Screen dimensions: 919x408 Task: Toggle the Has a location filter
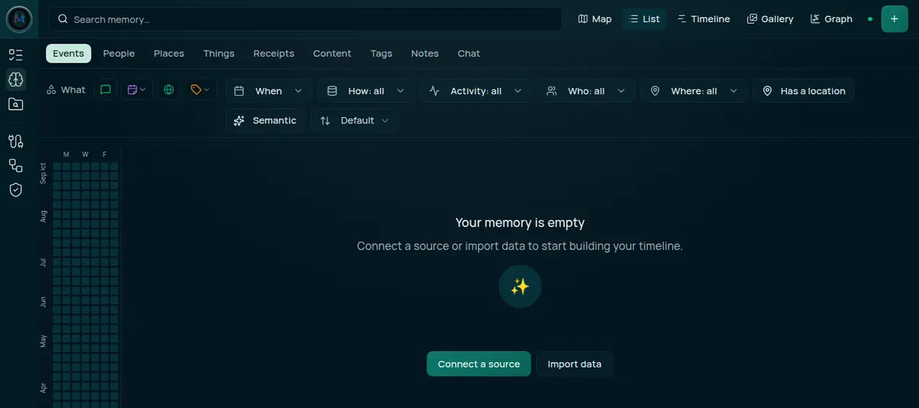click(x=803, y=91)
